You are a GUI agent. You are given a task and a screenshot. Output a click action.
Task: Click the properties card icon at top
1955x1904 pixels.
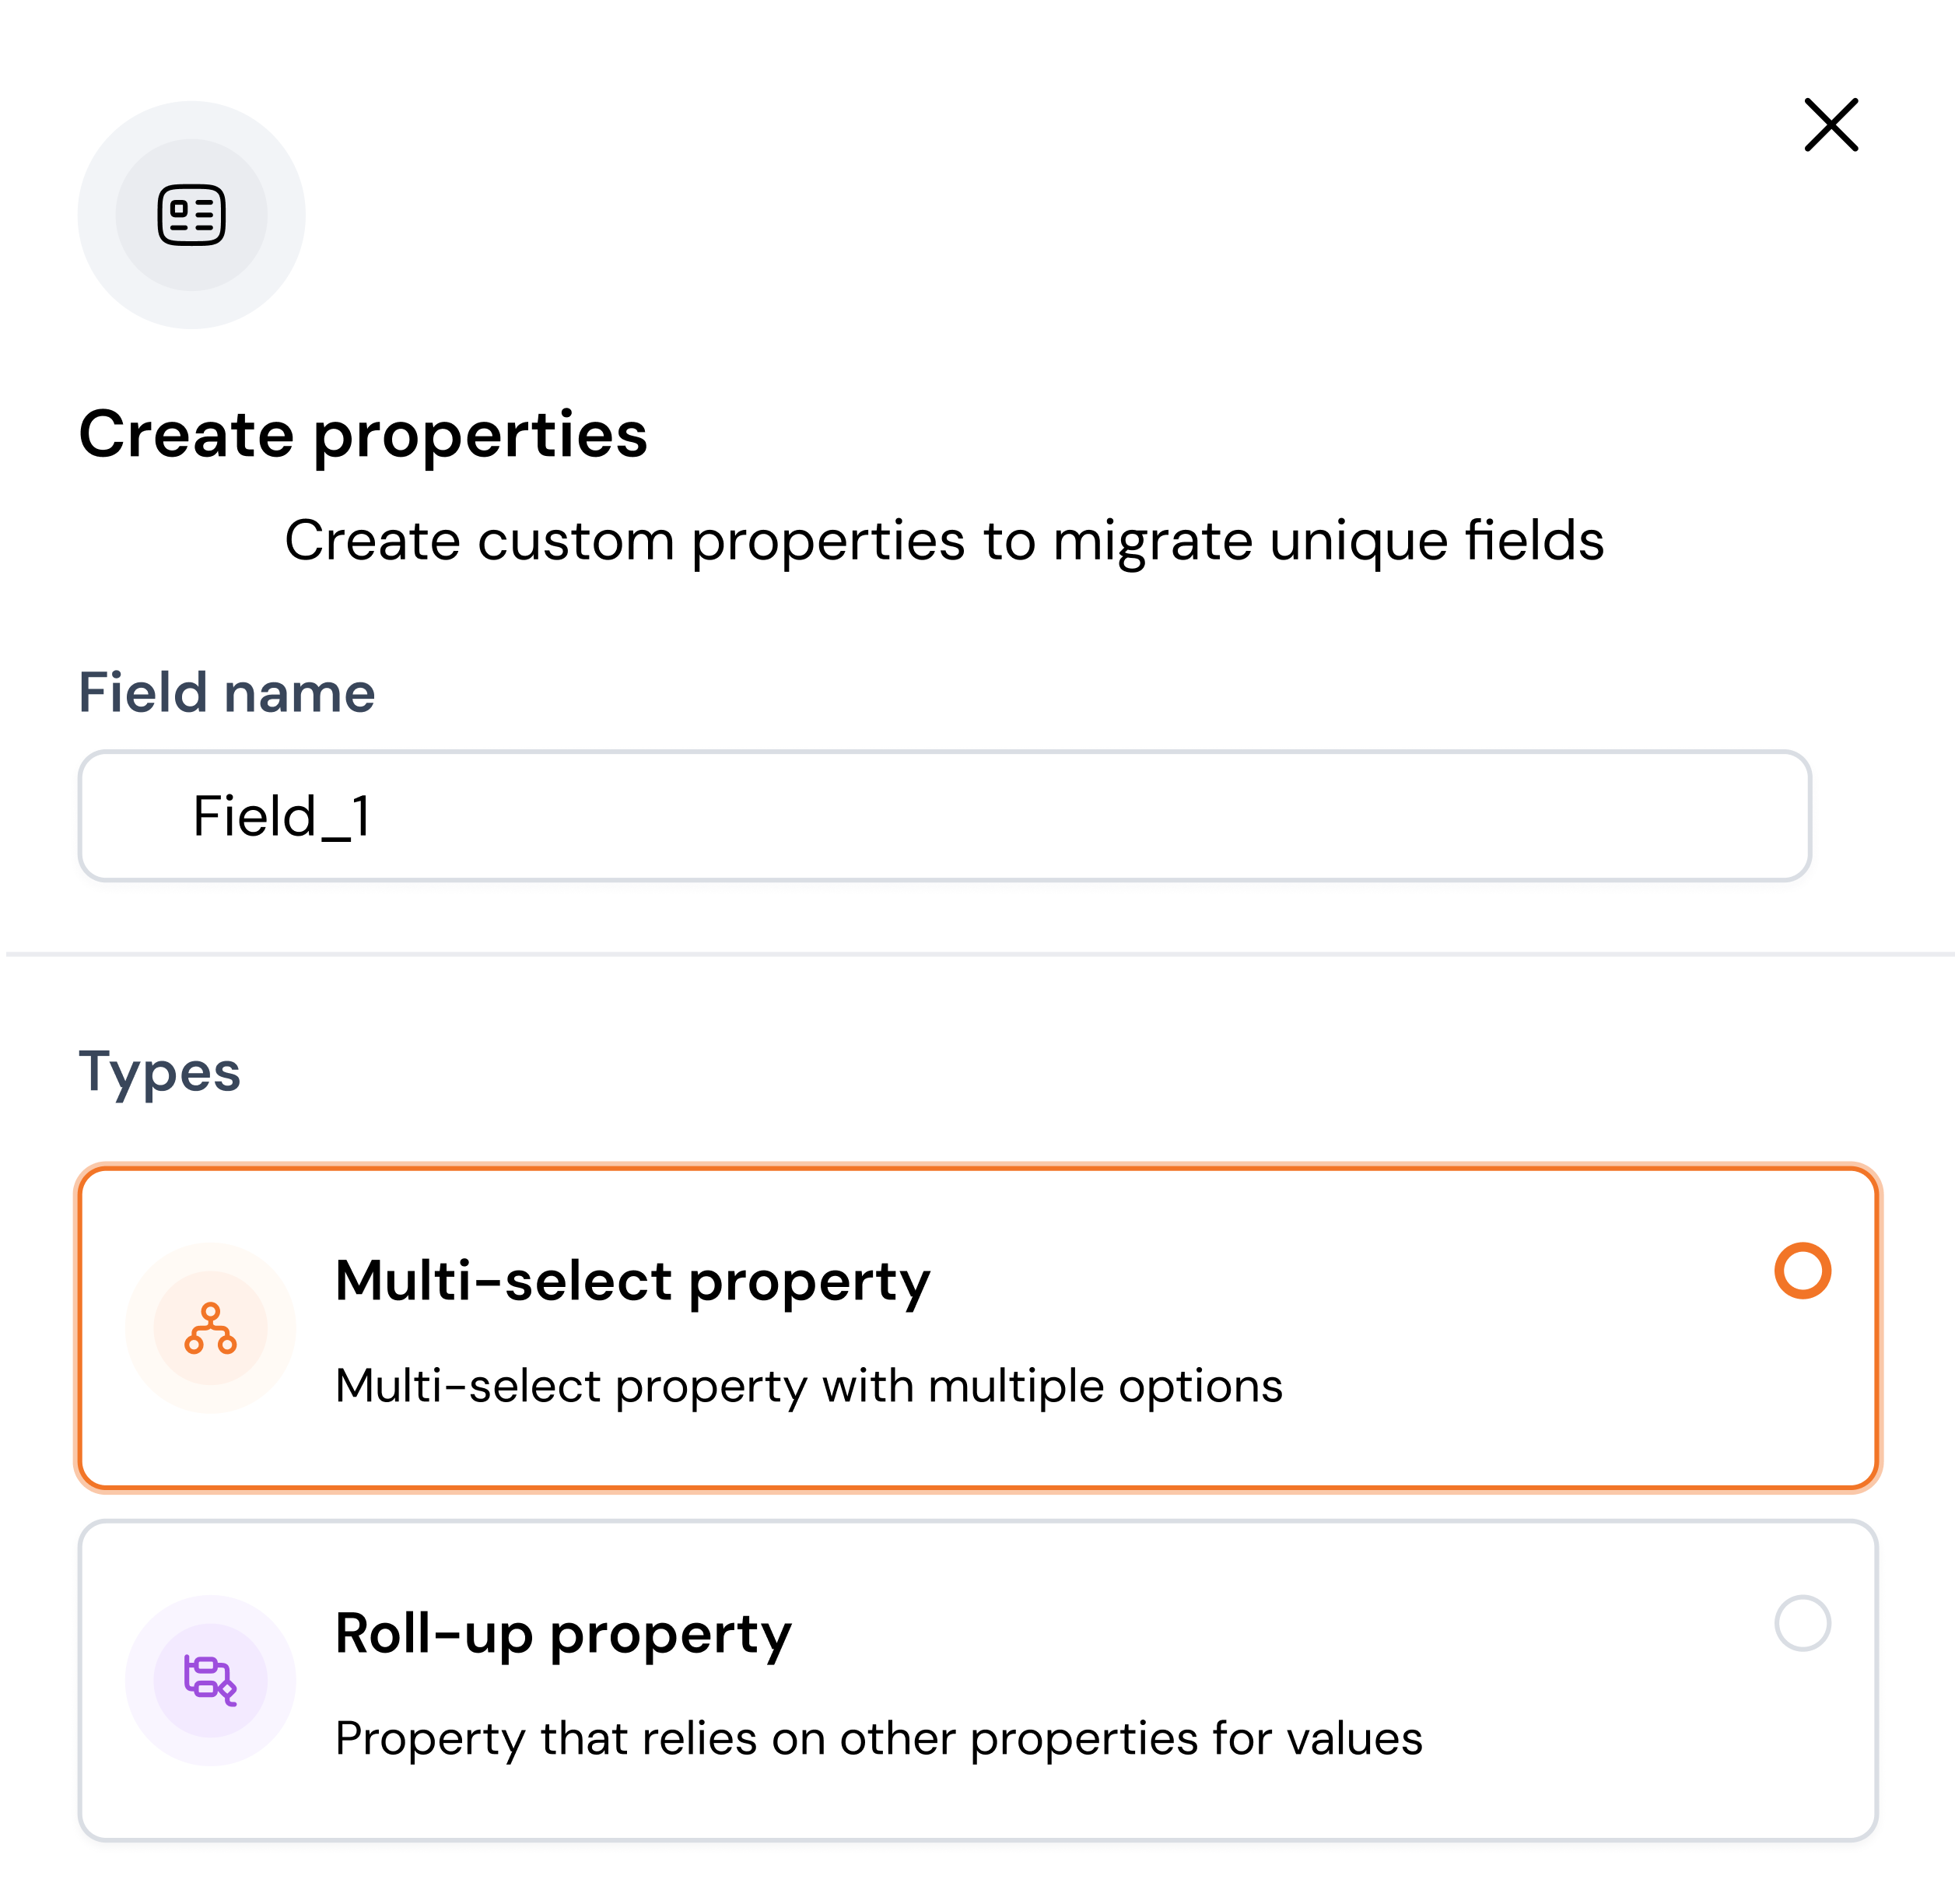pyautogui.click(x=191, y=215)
